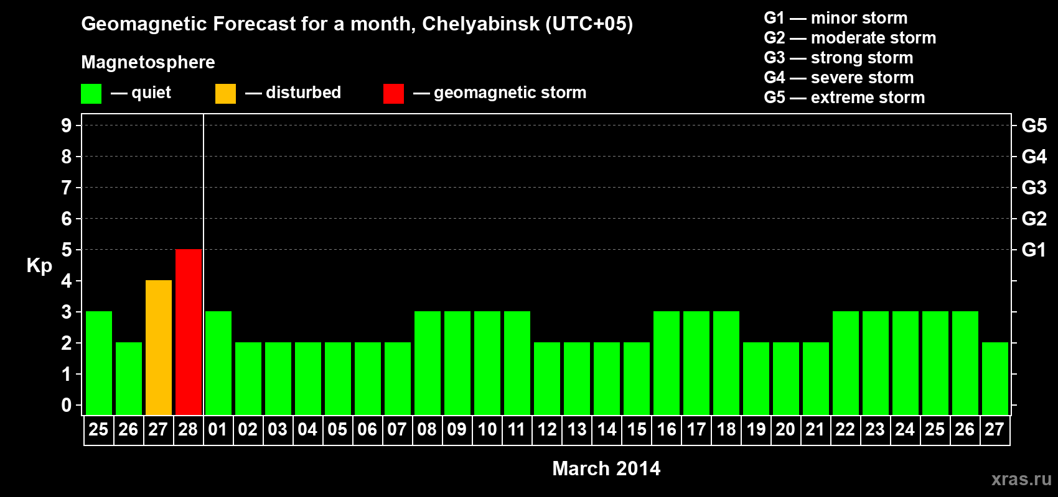Click the Kp axis label
The image size is (1058, 497).
click(x=39, y=266)
